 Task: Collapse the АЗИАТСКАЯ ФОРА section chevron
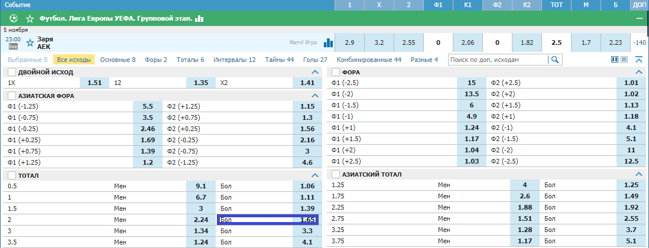[x=315, y=96]
